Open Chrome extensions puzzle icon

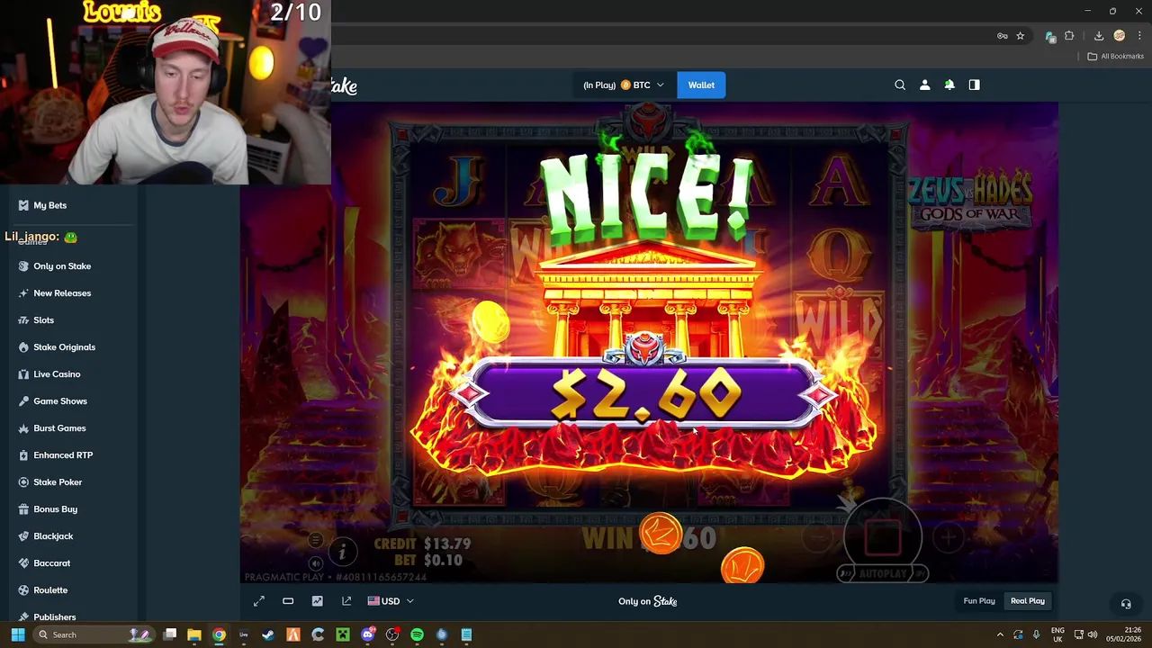[x=1069, y=36]
